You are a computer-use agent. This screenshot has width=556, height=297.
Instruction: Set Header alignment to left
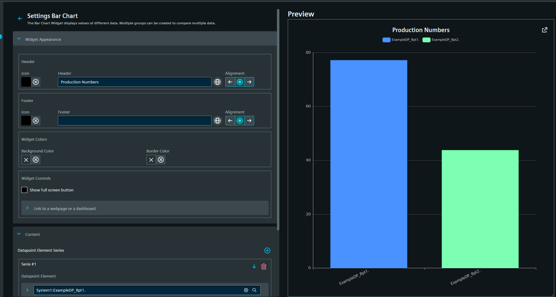tap(230, 82)
